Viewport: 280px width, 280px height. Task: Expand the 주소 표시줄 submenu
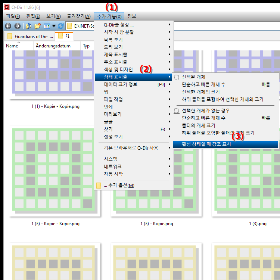pos(134,62)
